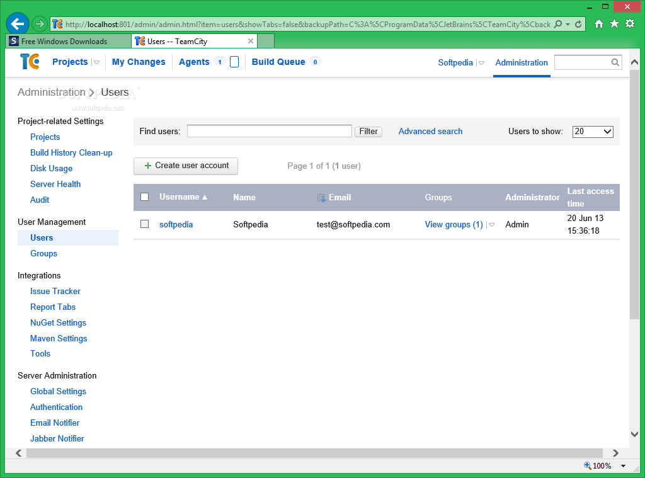This screenshot has height=478, width=645.
Task: Click the zoom magnifier icon in status bar
Action: [588, 465]
